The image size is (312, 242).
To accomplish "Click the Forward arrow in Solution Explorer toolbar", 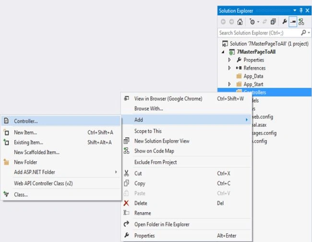I will pyautogui.click(x=231, y=22).
